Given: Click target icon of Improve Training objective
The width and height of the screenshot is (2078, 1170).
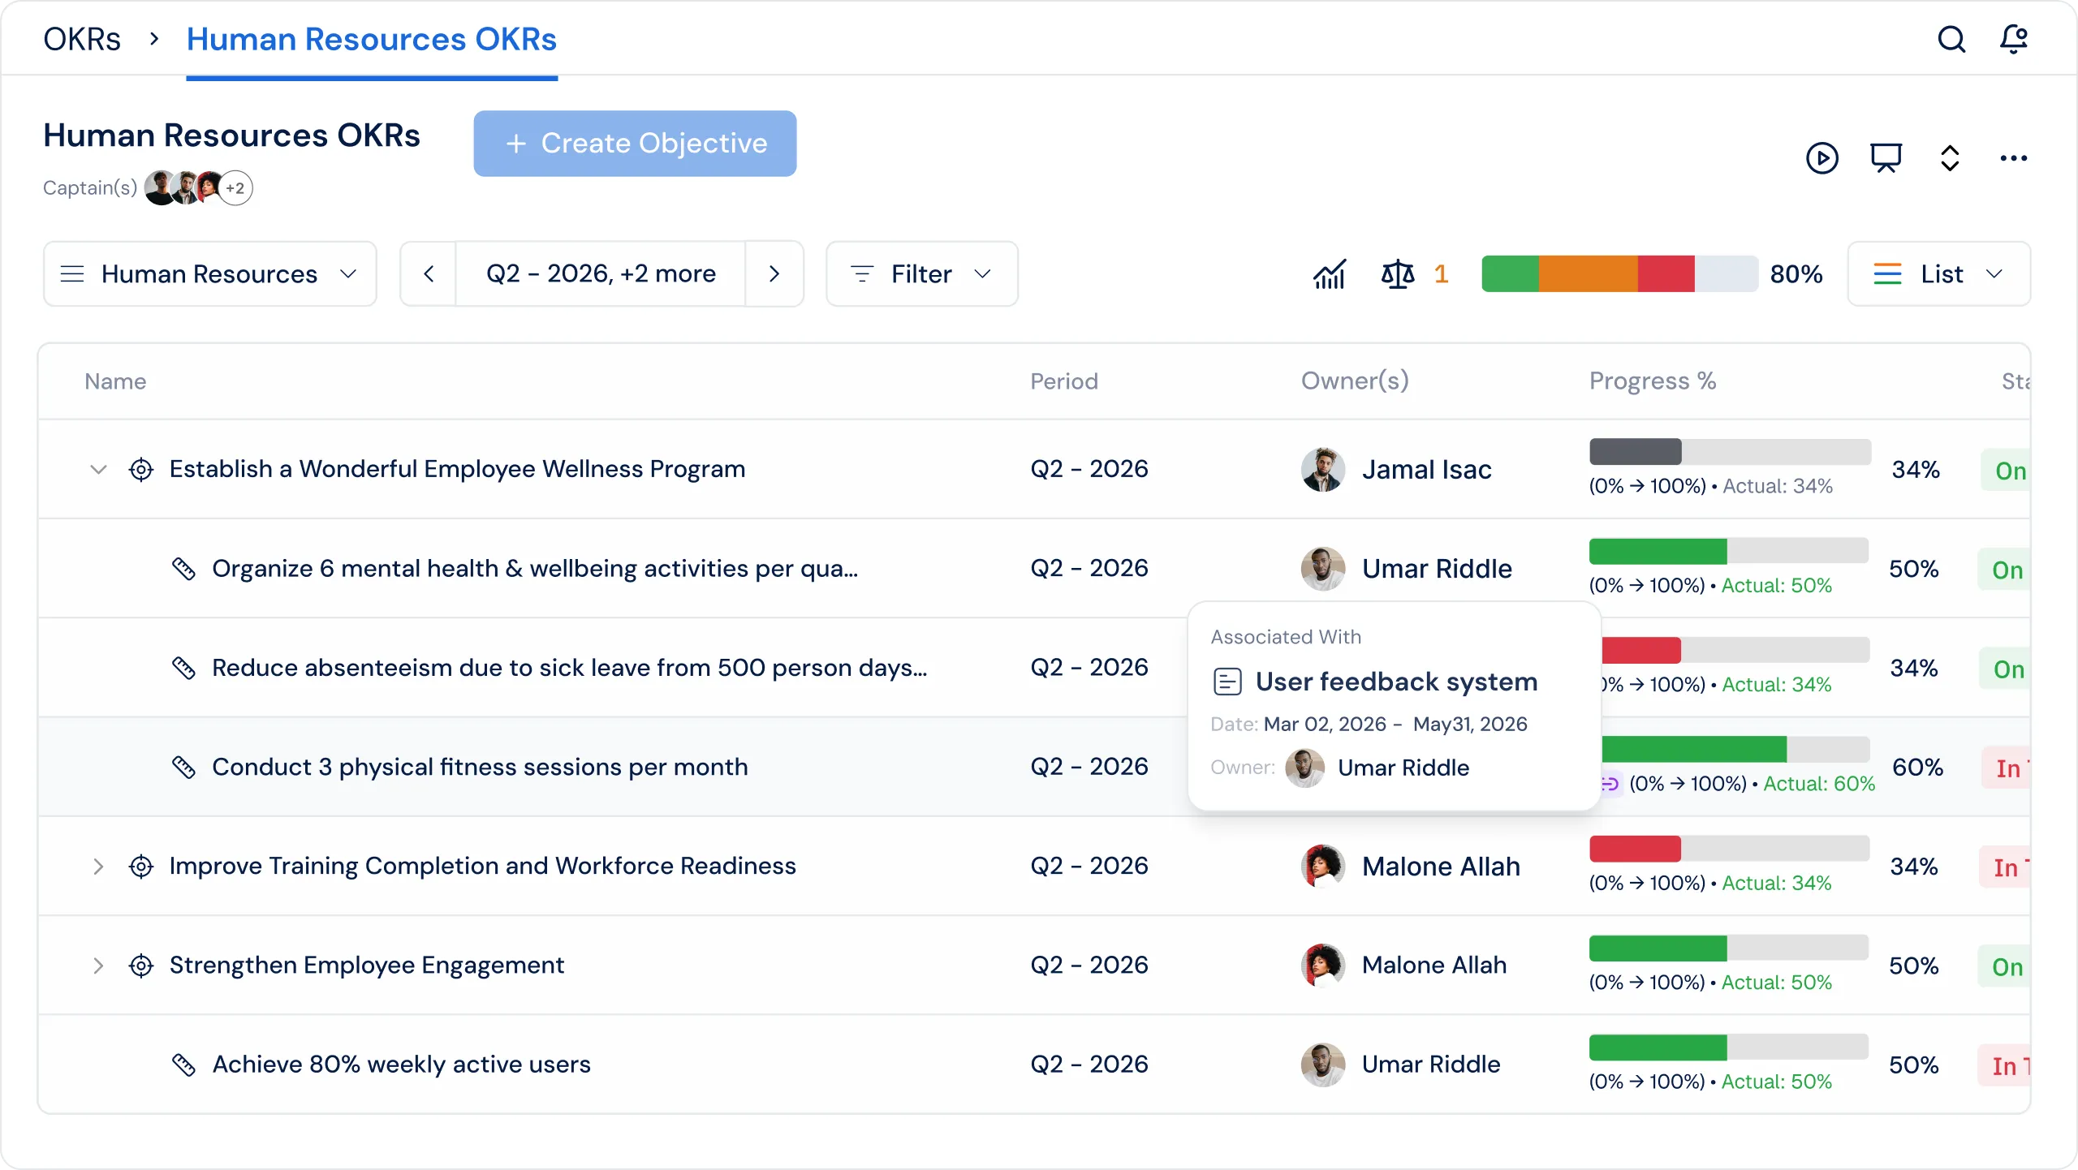Looking at the screenshot, I should coord(141,867).
